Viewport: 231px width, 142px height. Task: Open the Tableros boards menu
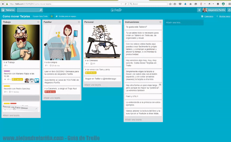(8, 10)
